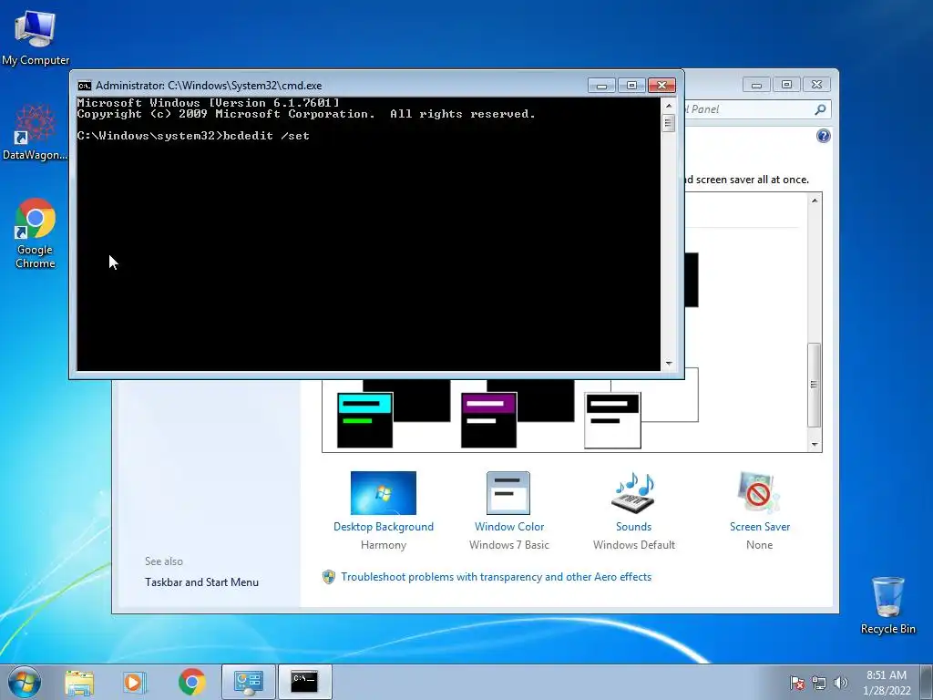This screenshot has width=933, height=700.
Task: Click the search magnifier in Control Panel
Action: point(820,109)
